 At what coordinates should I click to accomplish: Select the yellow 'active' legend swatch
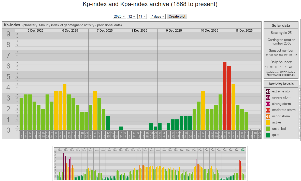point(268,122)
